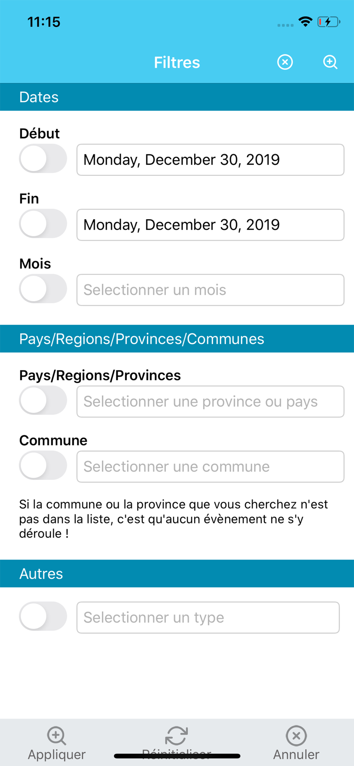Enable the Fin date toggle
The image size is (354, 766).
click(43, 224)
